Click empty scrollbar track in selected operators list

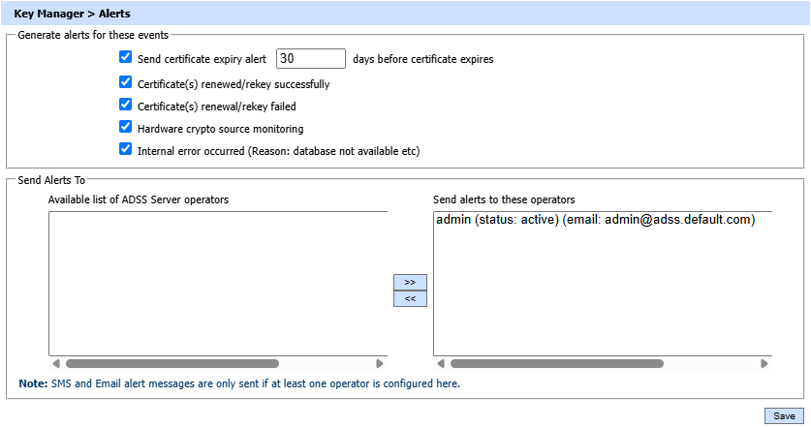pos(710,364)
